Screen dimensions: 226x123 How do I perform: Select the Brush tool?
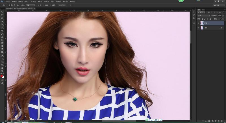[2, 34]
